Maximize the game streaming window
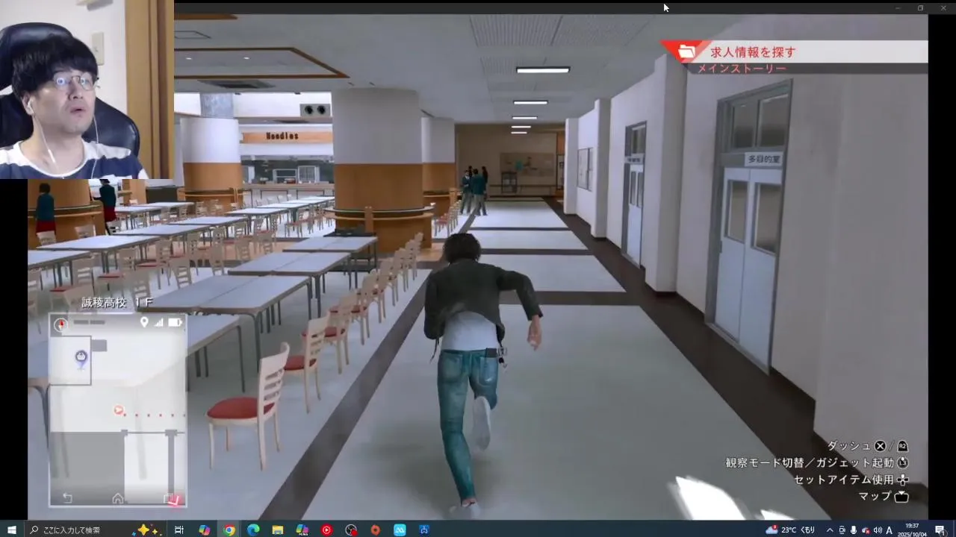 (920, 7)
